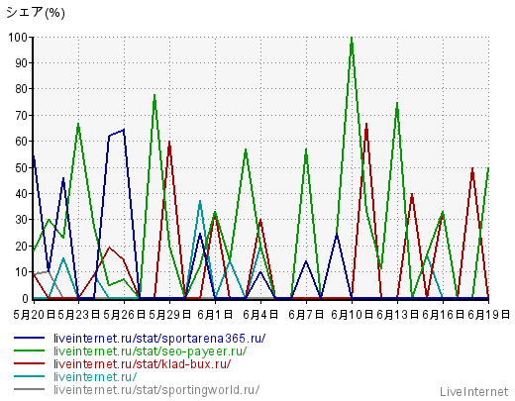This screenshot has height=401, width=515.
Task: Click the teal liveinternet.ru/ legend link
Action: point(95,377)
